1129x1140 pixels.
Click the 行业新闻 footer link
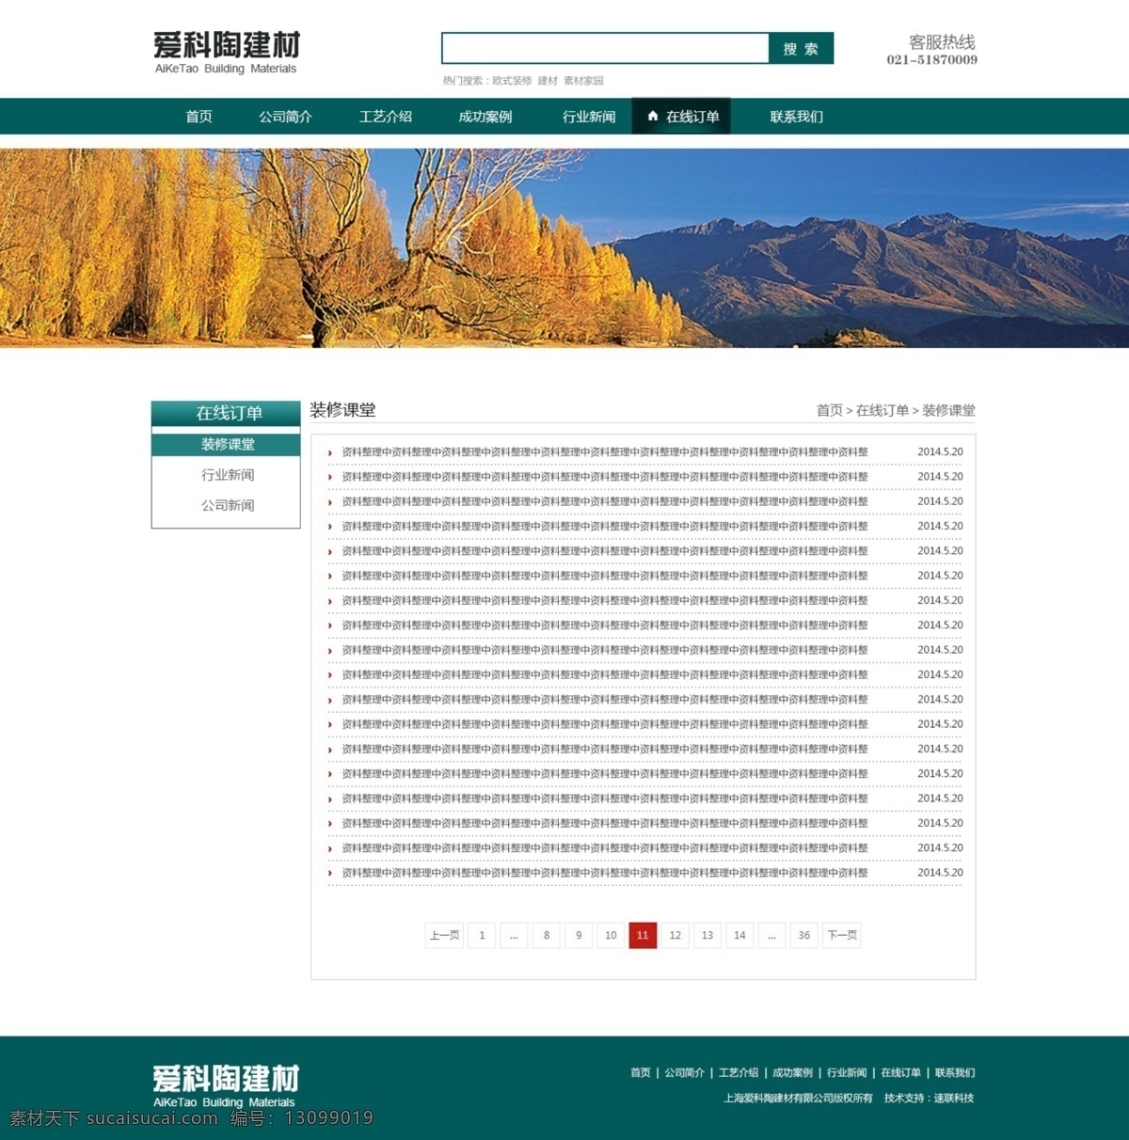point(847,1072)
